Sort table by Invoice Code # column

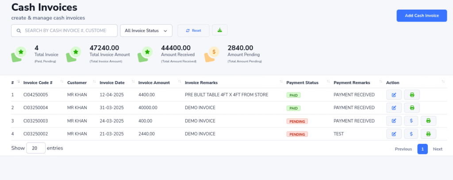(x=38, y=82)
